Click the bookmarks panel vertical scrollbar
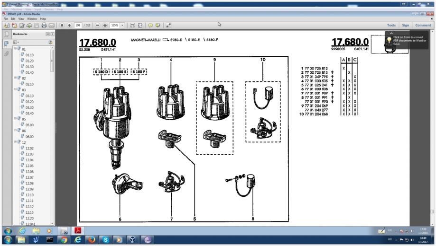The width and height of the screenshot is (436, 246). 52,136
